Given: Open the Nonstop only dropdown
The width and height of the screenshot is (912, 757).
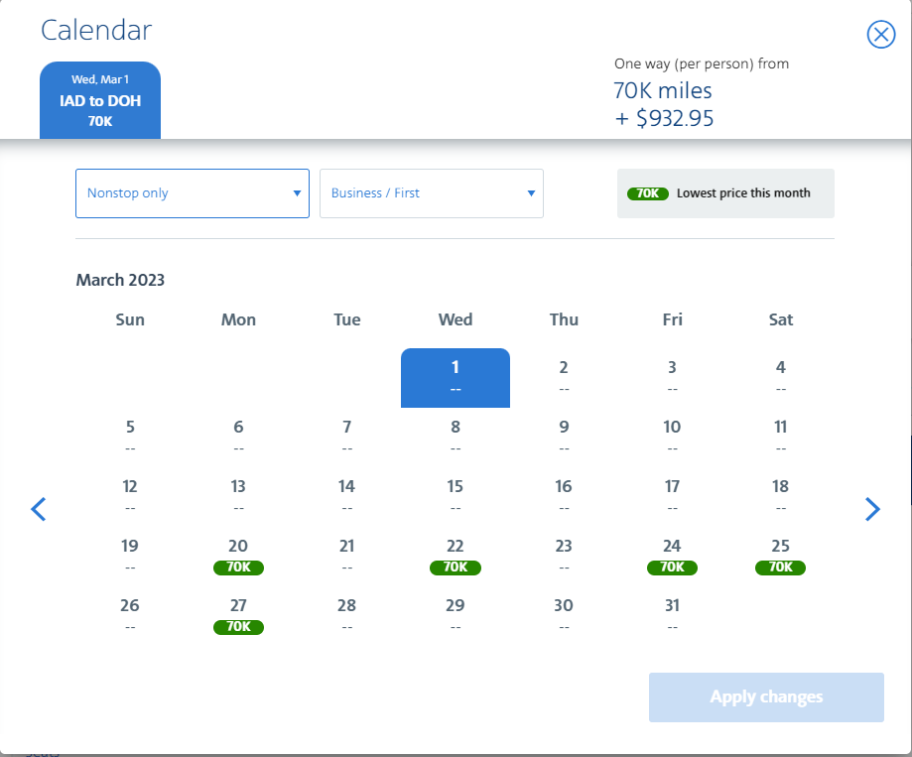Looking at the screenshot, I should pos(193,193).
